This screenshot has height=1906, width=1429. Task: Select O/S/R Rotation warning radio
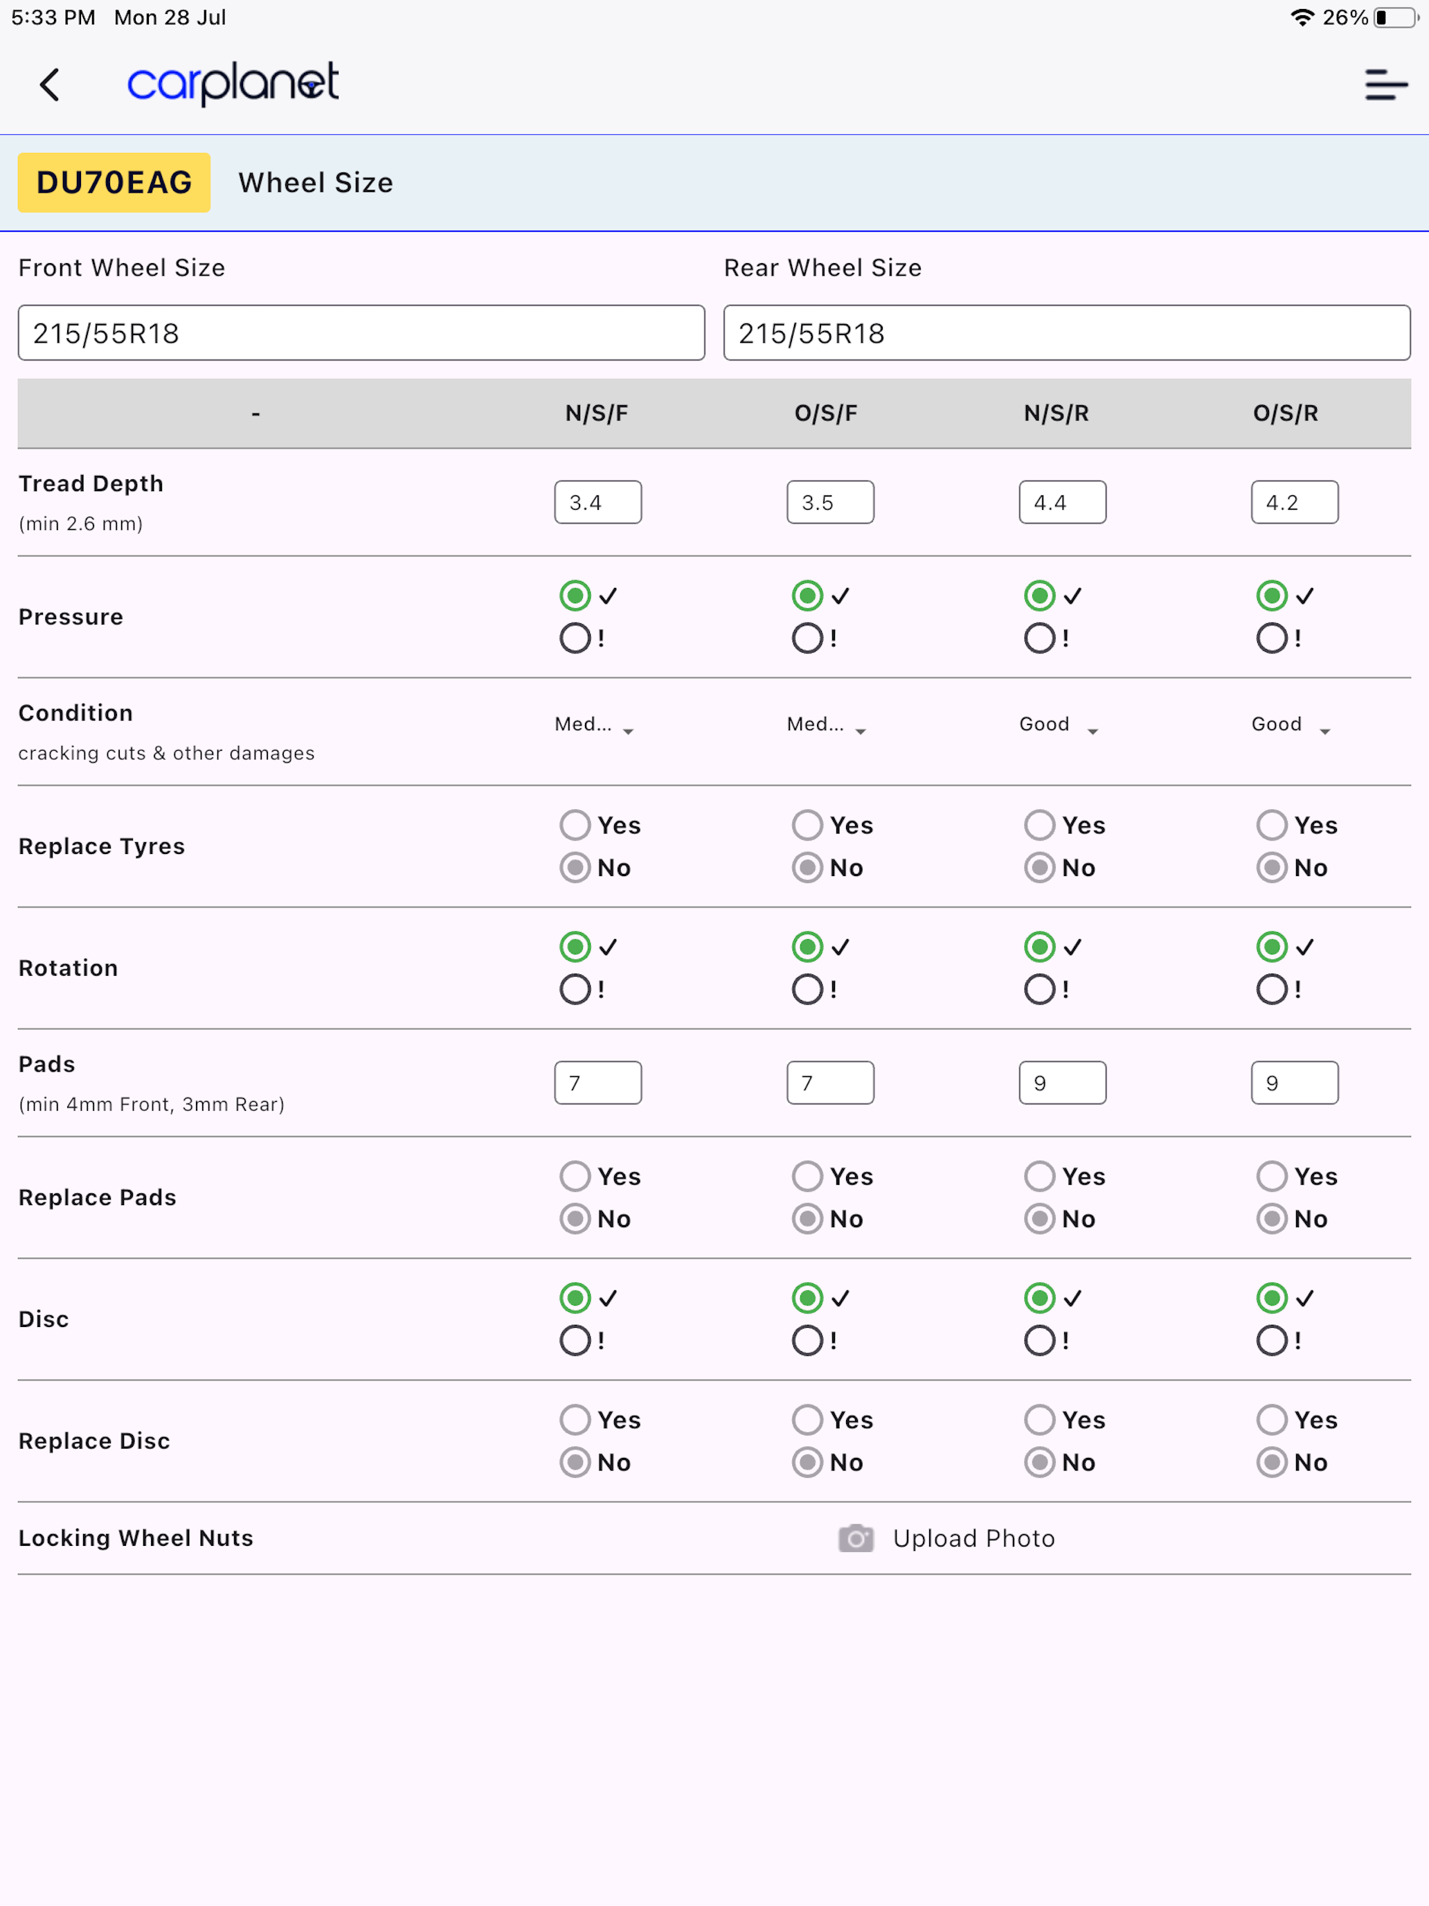pyautogui.click(x=1271, y=989)
